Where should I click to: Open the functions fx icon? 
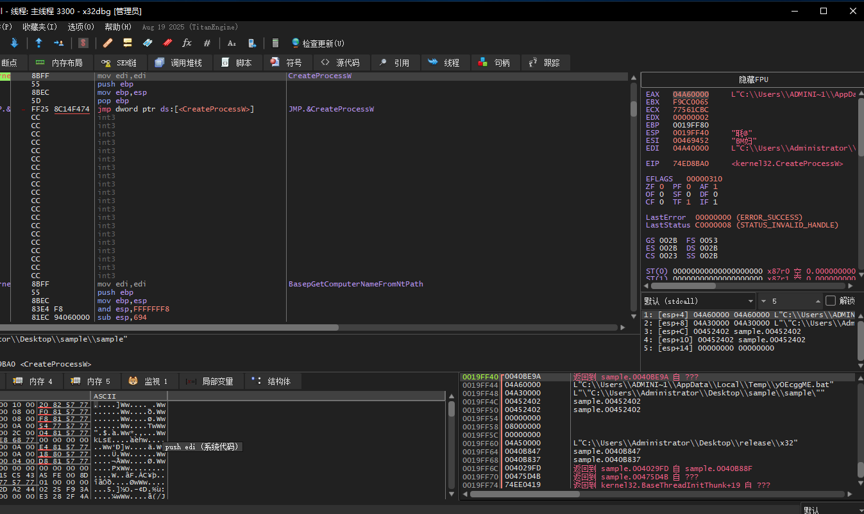point(187,43)
